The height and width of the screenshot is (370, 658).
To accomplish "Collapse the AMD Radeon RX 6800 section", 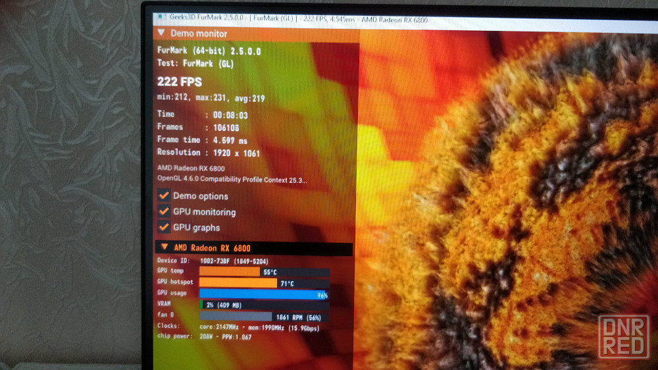I will click(x=164, y=247).
